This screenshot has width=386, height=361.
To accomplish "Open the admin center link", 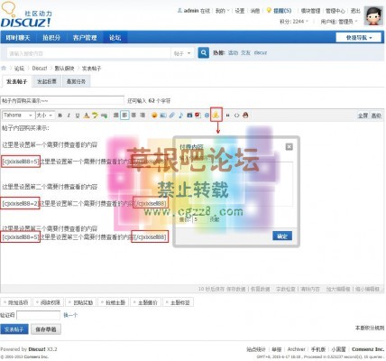I will [x=335, y=11].
